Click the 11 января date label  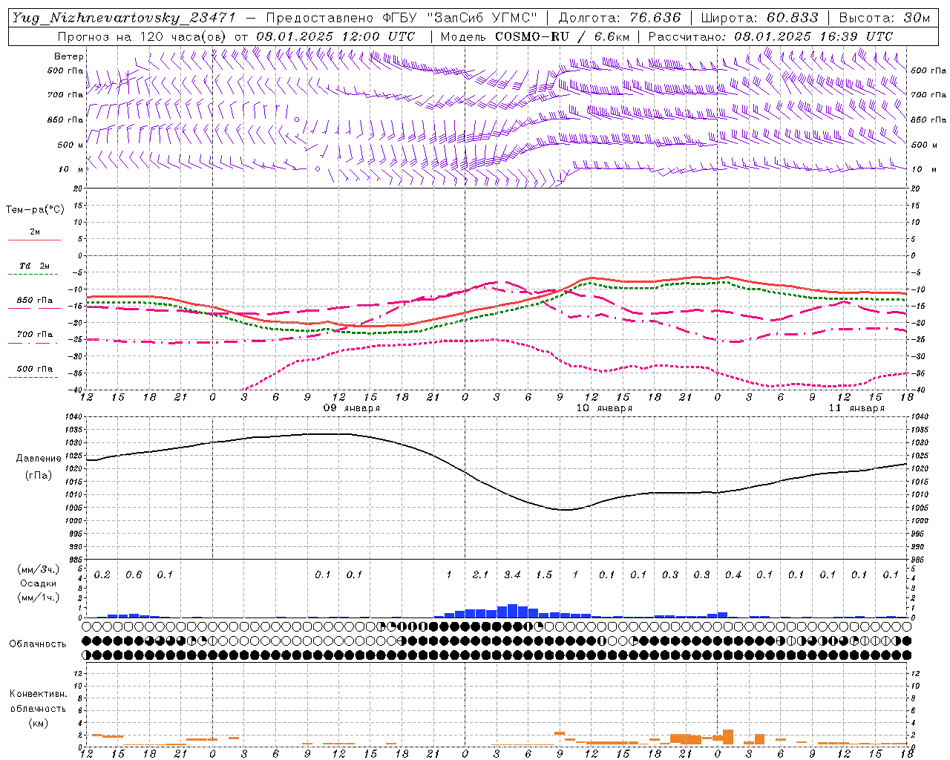[856, 408]
